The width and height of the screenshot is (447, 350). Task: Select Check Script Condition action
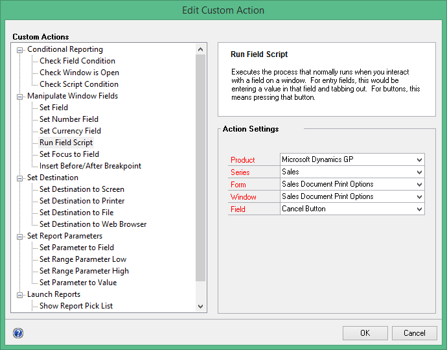click(79, 84)
